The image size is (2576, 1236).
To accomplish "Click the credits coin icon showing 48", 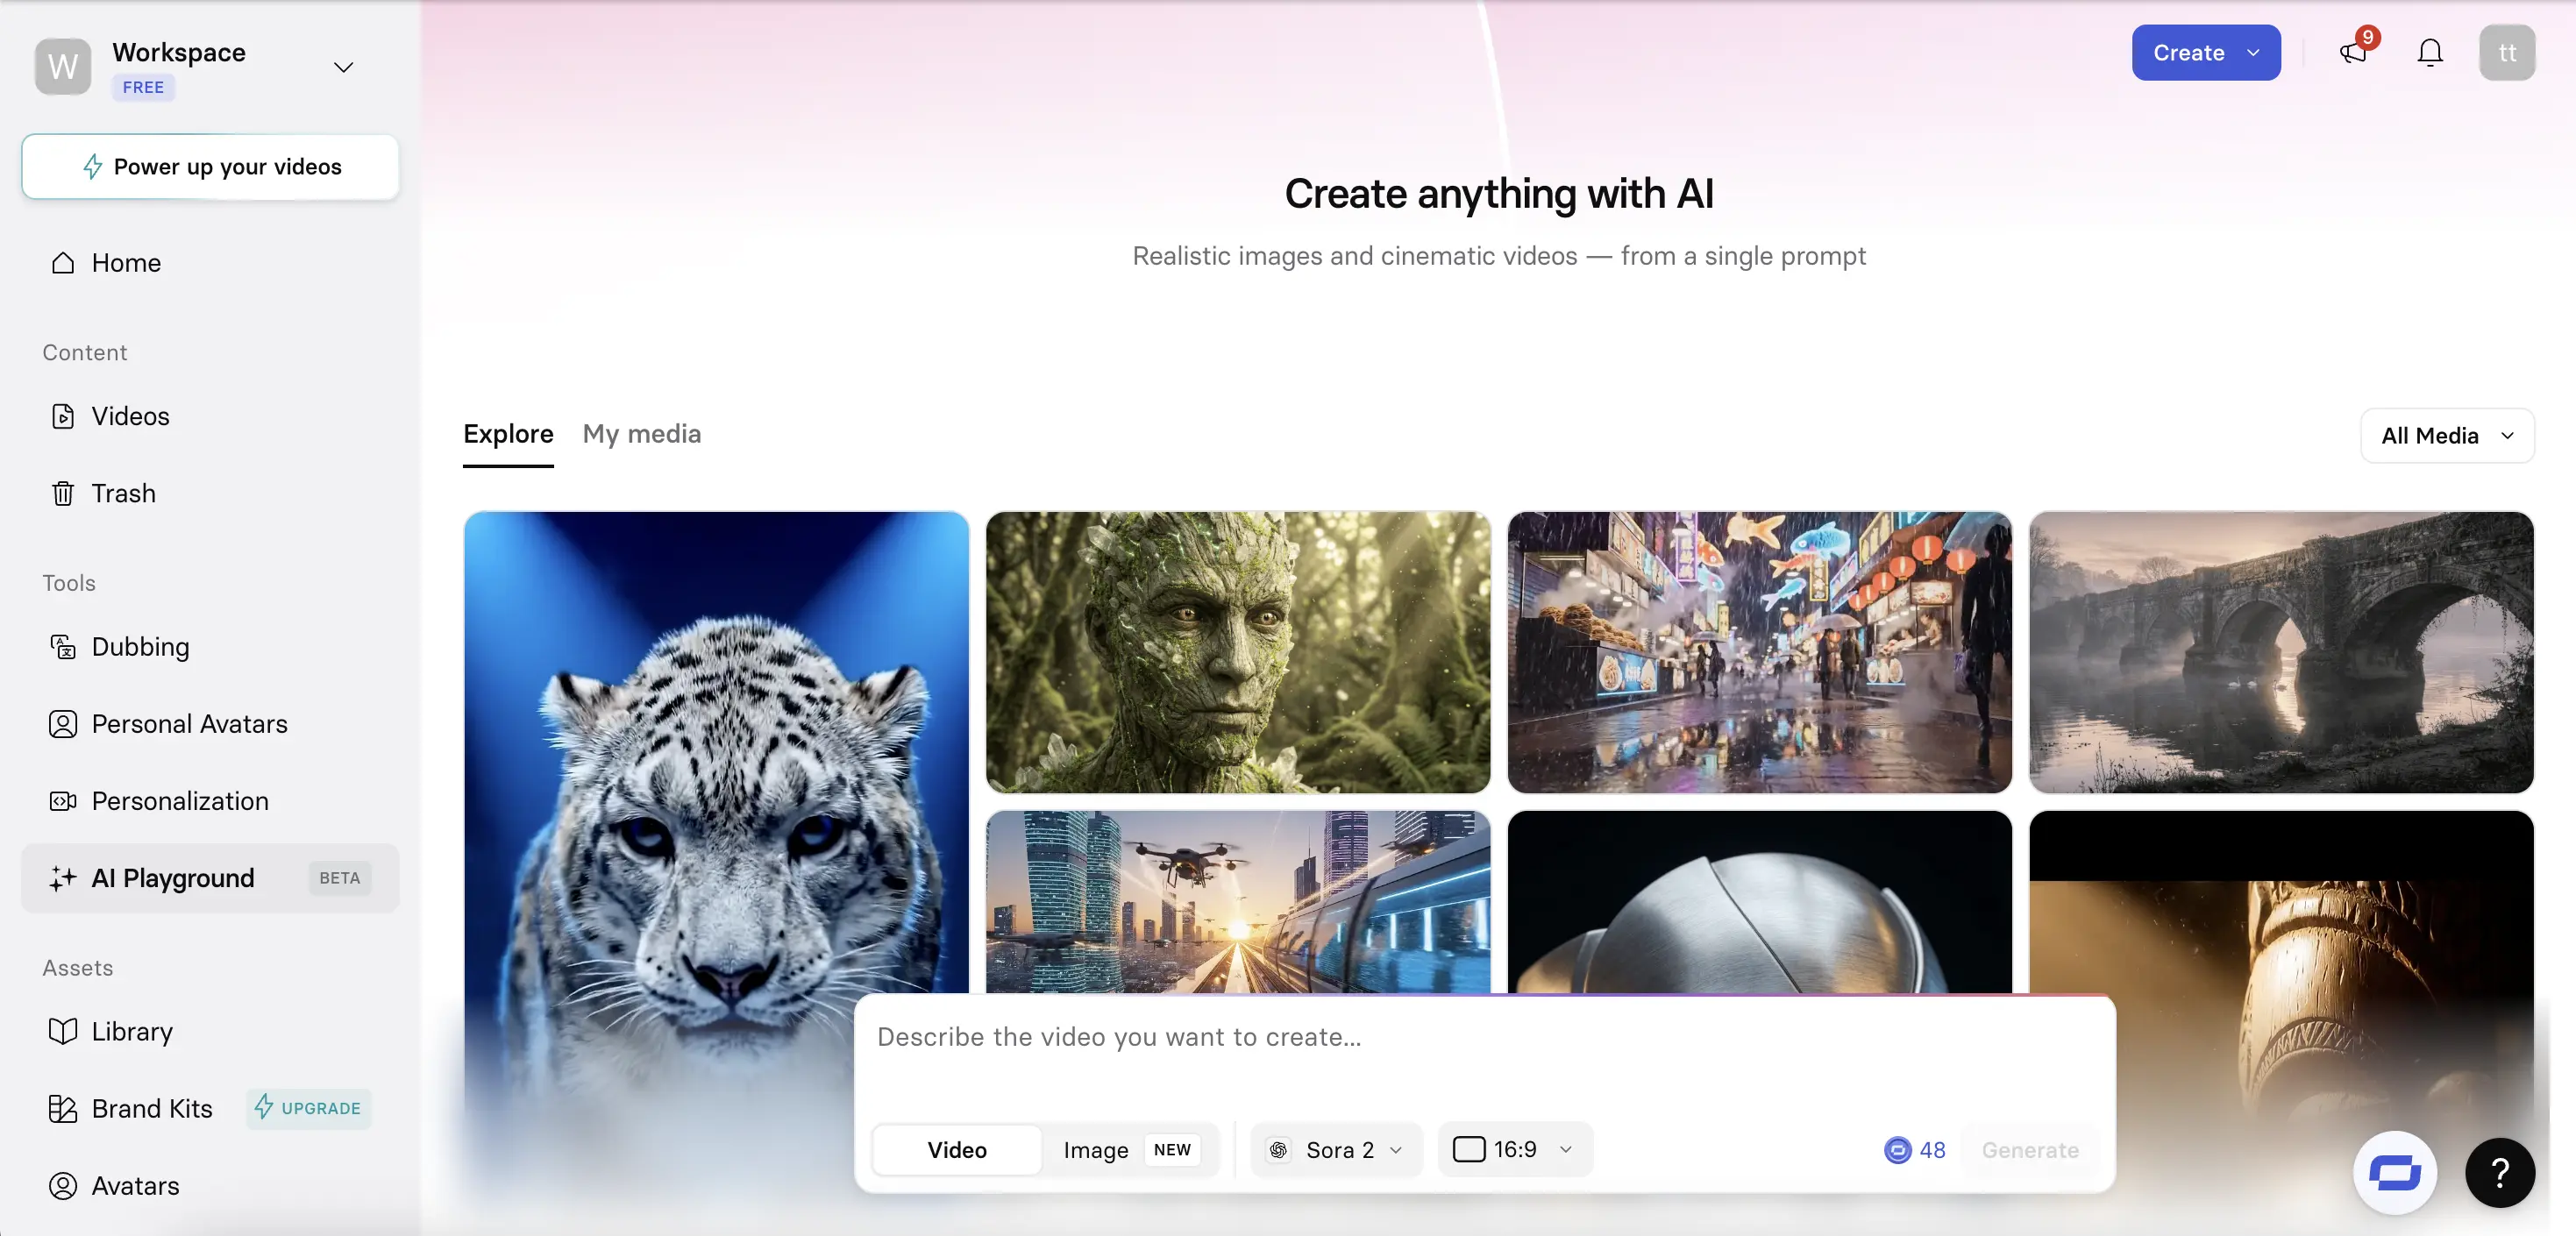I will [x=1897, y=1150].
